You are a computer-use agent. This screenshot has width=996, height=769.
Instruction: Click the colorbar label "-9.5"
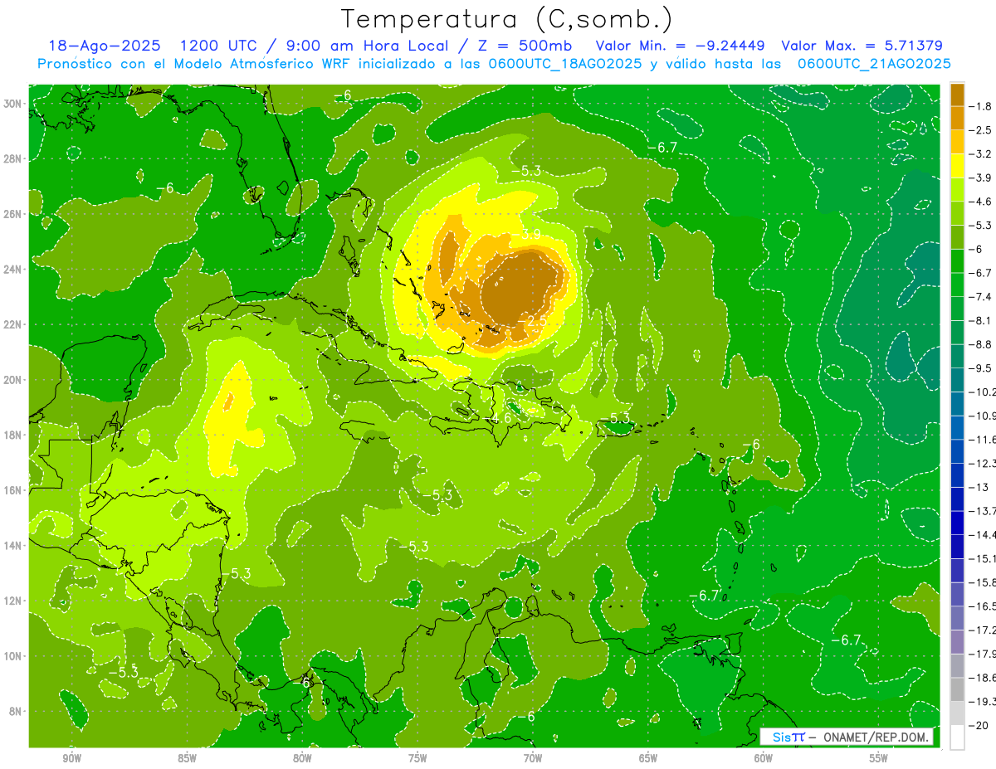tap(981, 367)
